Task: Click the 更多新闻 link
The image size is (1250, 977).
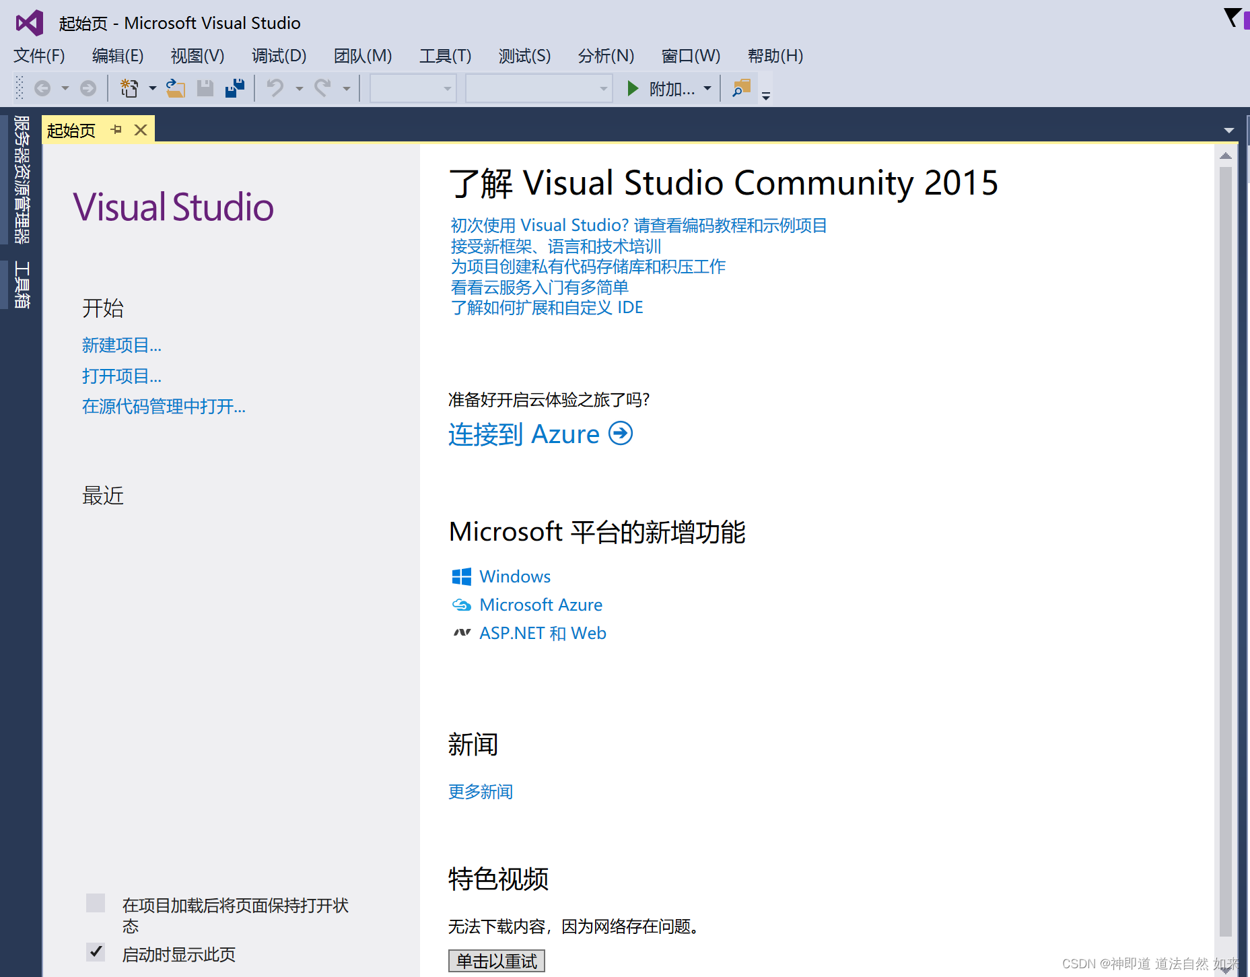Action: (481, 792)
